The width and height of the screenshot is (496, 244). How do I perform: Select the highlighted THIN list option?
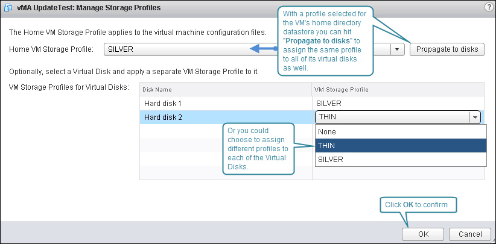point(401,146)
